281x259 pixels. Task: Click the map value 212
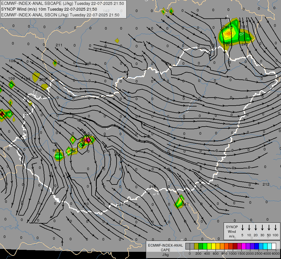(x=266, y=184)
